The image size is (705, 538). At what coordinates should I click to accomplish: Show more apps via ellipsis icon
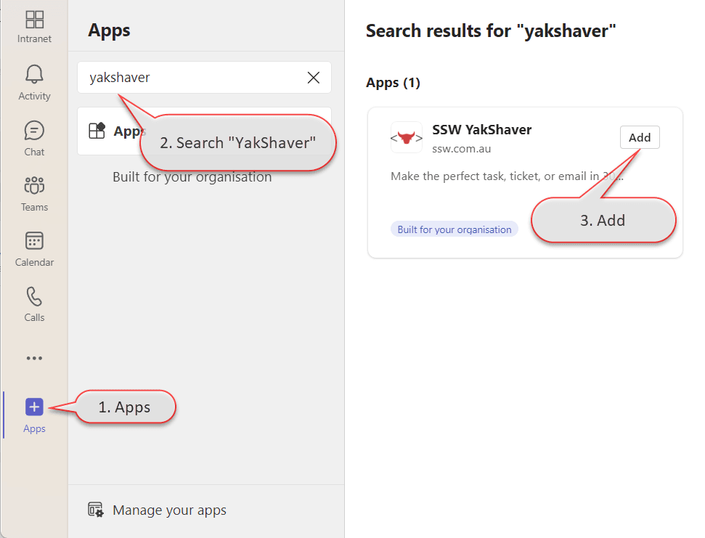click(x=34, y=358)
